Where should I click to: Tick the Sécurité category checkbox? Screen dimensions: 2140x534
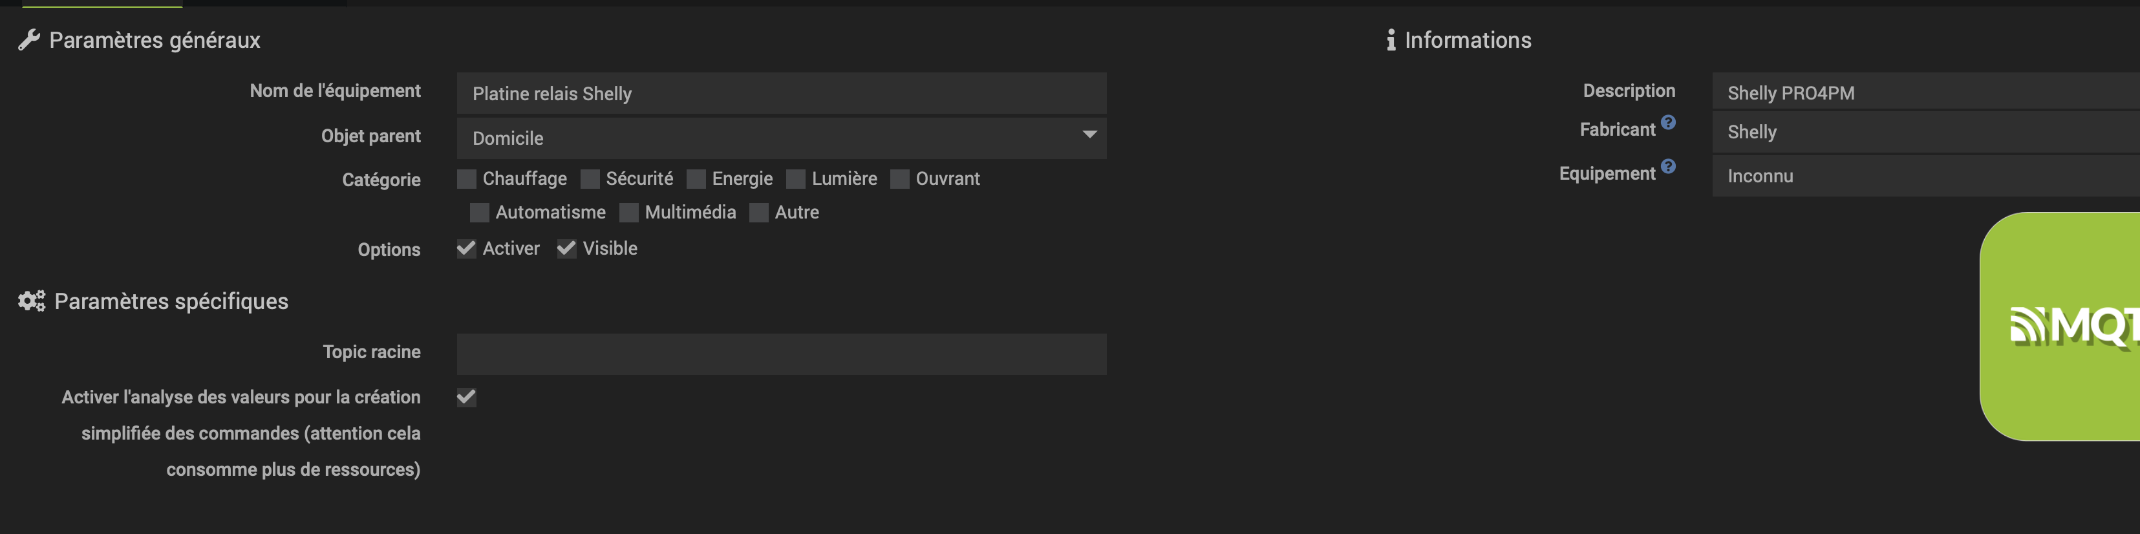tap(590, 179)
